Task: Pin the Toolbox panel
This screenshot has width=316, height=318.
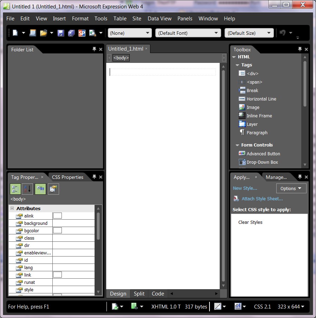Action: click(x=300, y=49)
